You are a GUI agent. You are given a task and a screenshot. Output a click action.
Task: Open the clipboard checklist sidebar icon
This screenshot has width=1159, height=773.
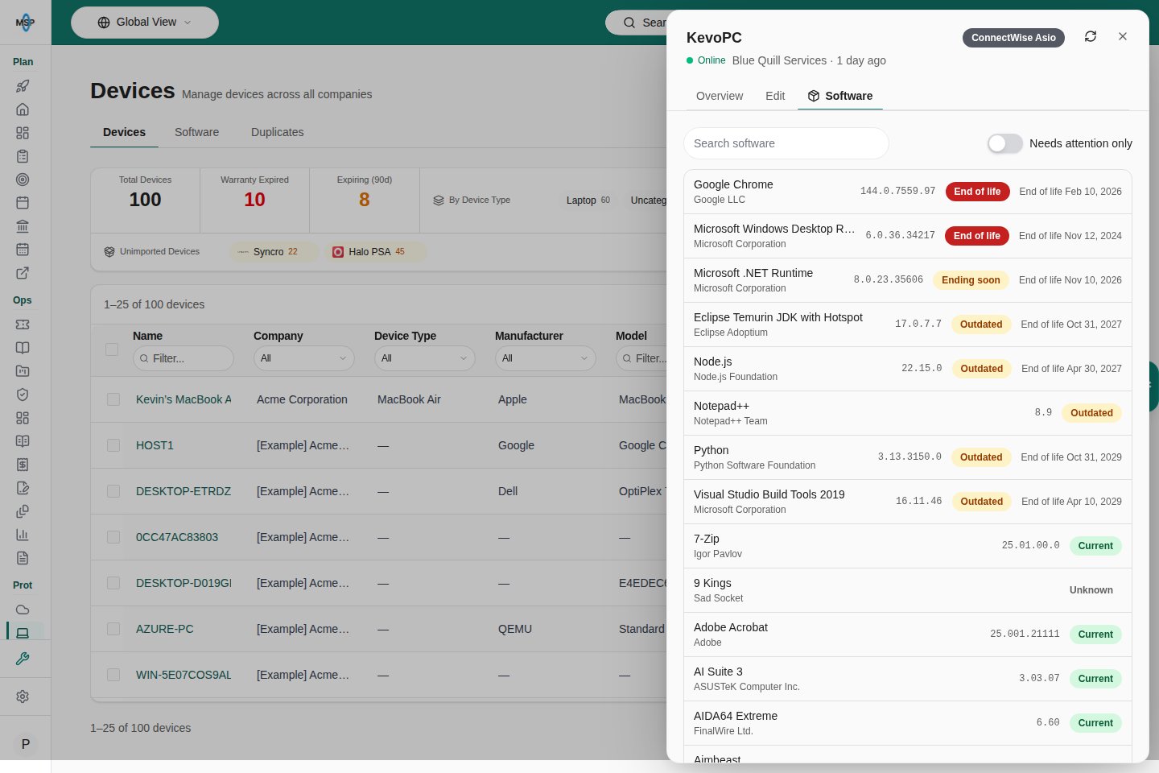pyautogui.click(x=23, y=156)
